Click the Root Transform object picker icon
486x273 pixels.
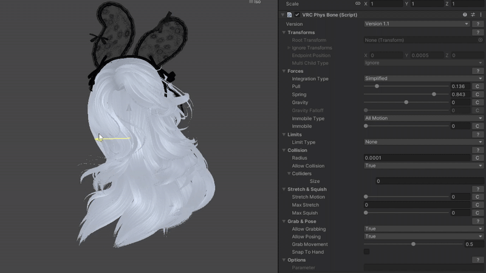tap(480, 40)
